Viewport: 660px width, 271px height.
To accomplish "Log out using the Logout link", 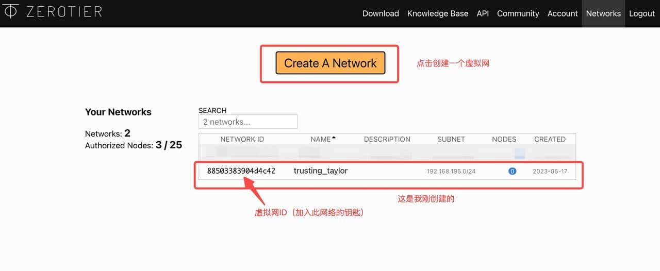I will [x=642, y=13].
